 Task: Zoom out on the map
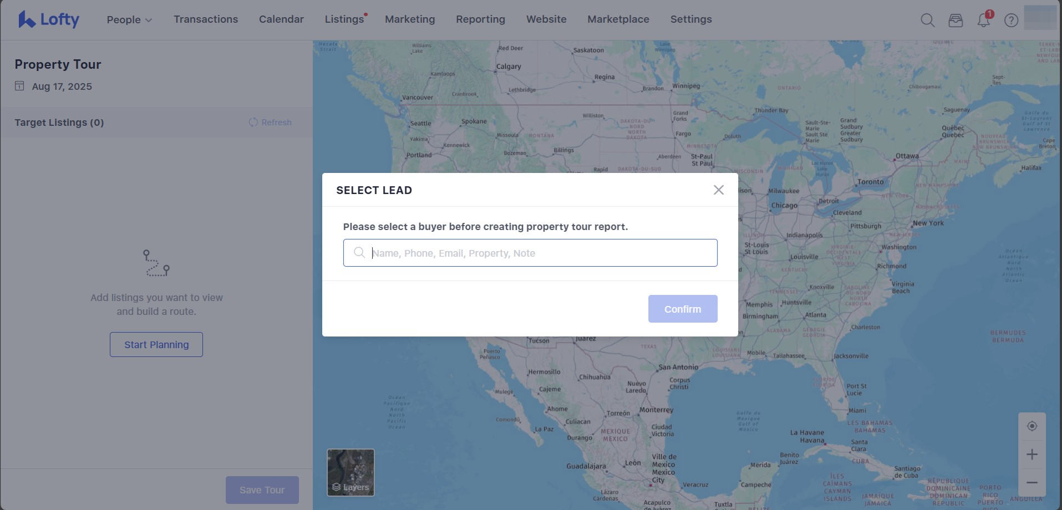pos(1031,482)
